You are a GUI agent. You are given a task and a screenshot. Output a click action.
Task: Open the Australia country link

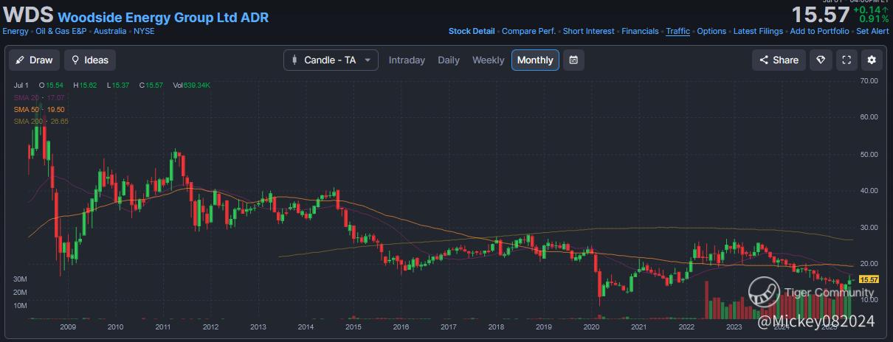click(110, 32)
